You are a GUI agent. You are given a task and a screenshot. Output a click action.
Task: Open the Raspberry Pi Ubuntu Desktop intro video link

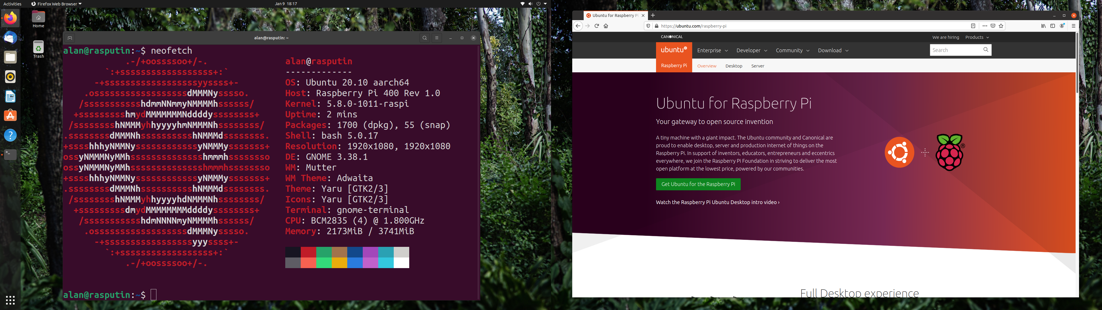pos(717,203)
